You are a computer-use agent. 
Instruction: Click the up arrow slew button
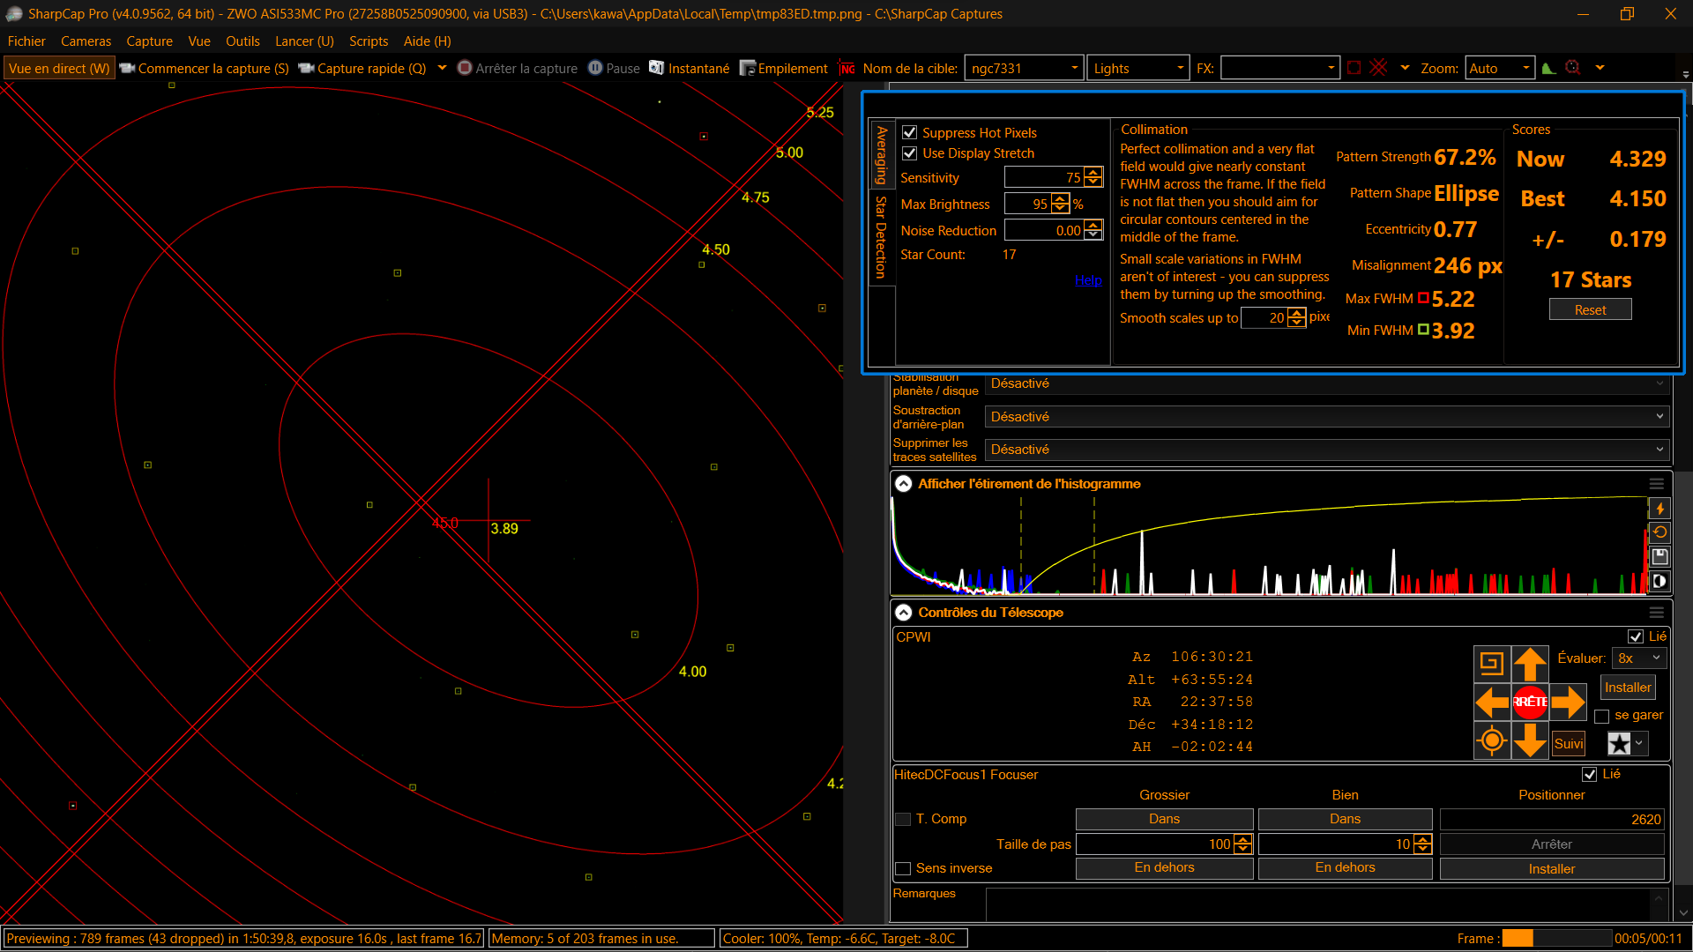(1530, 664)
